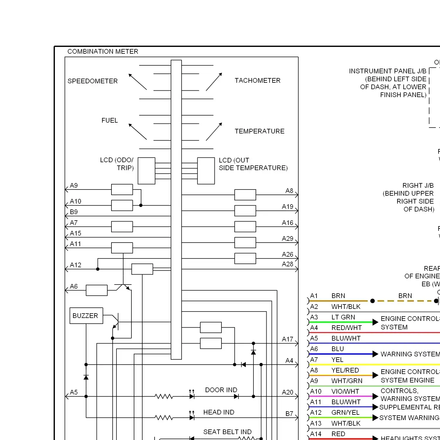Click terminal A20 beside the DOOR IND line
The width and height of the screenshot is (440, 440).
click(287, 392)
